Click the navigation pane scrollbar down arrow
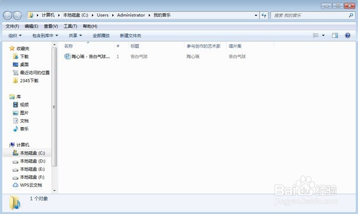The image size is (358, 214). pos(54,191)
